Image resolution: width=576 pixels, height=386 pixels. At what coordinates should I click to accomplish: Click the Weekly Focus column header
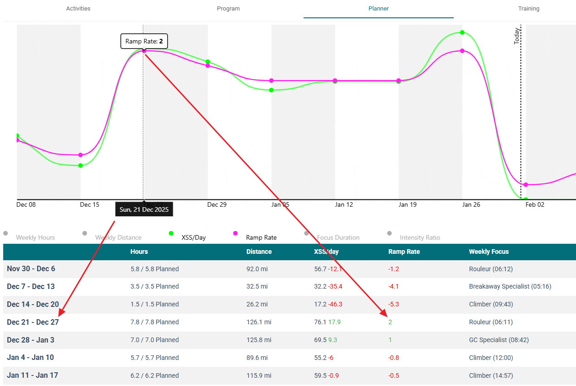(489, 252)
